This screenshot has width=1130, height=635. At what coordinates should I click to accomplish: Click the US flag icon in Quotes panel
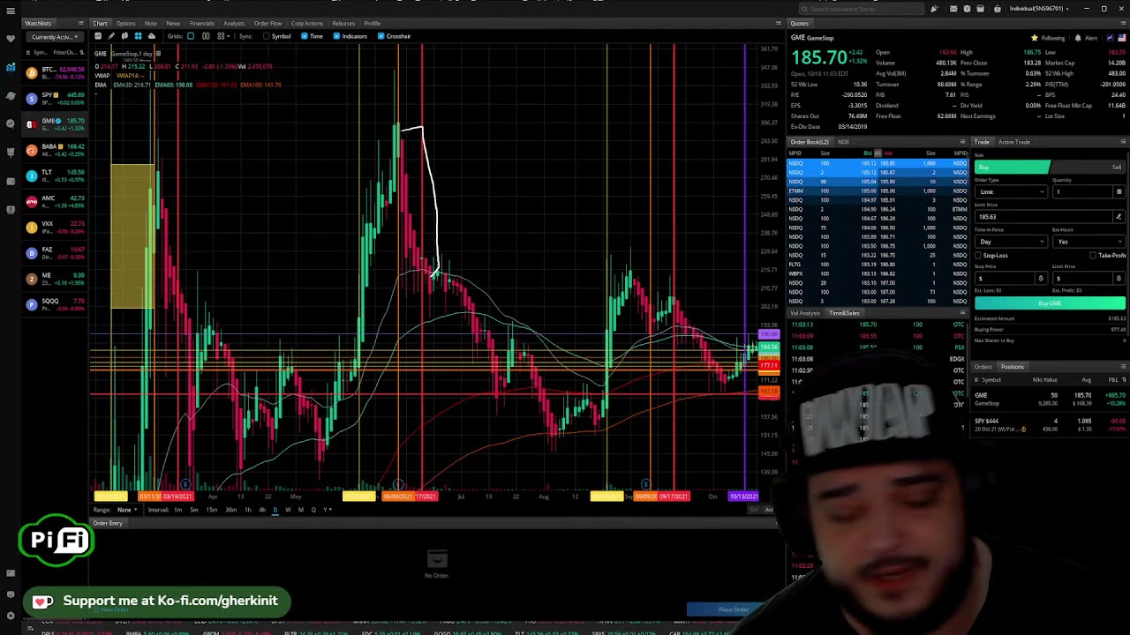(1122, 38)
